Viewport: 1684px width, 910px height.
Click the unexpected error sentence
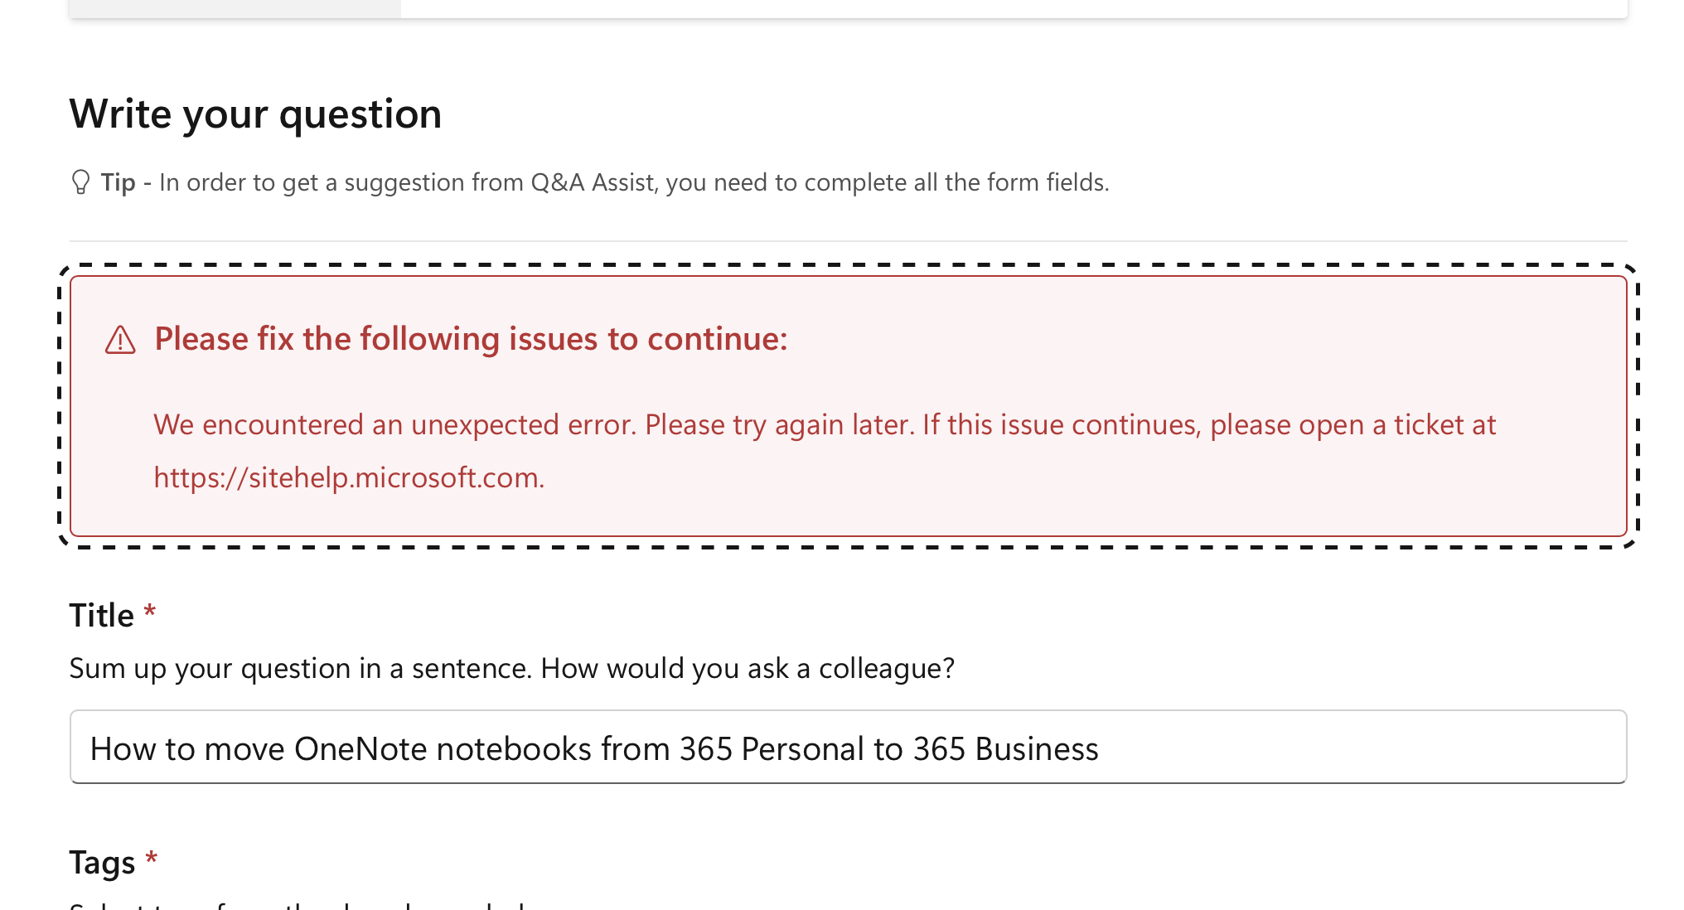pos(824,424)
